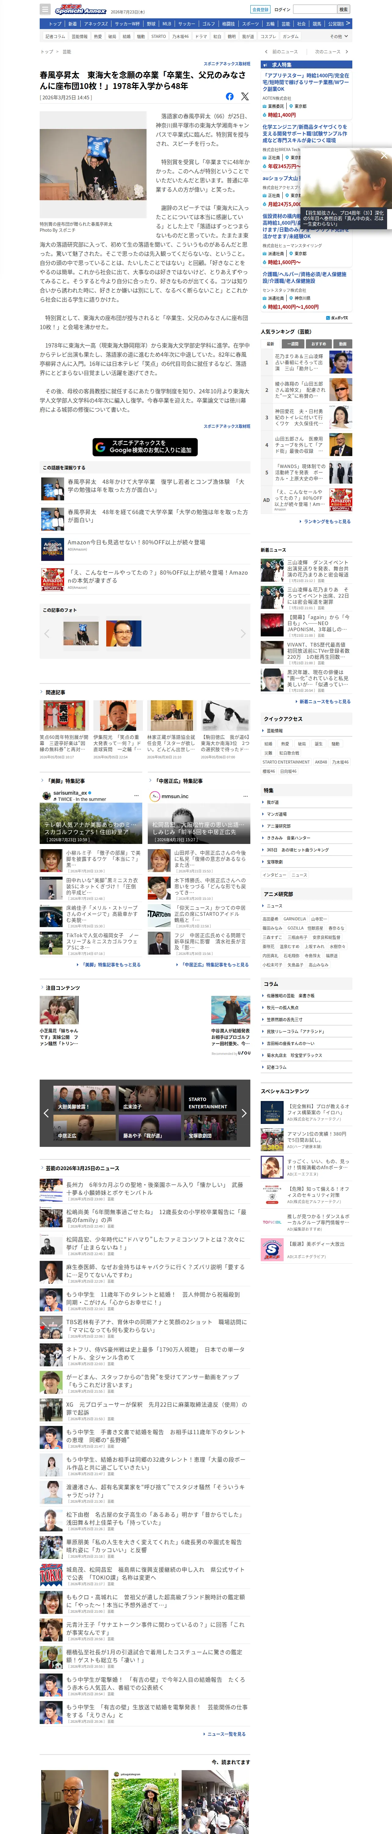Switch ranking to the 一週間 tab

point(294,343)
